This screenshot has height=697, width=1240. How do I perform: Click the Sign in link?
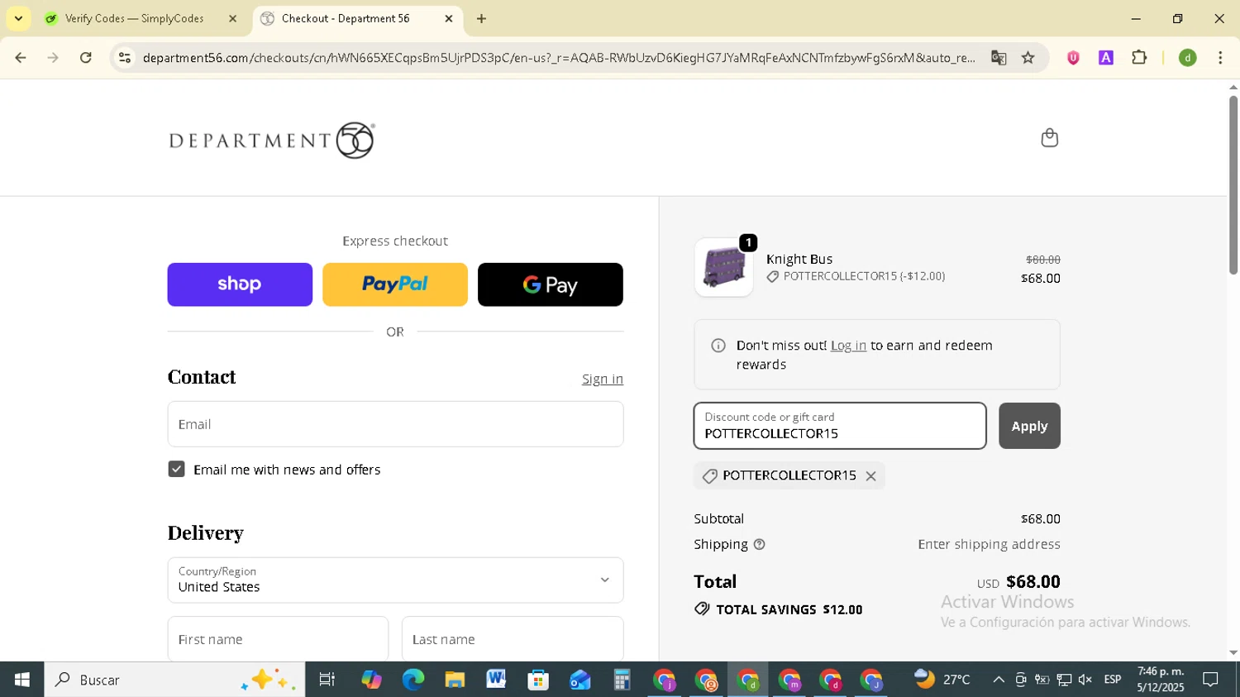point(603,379)
